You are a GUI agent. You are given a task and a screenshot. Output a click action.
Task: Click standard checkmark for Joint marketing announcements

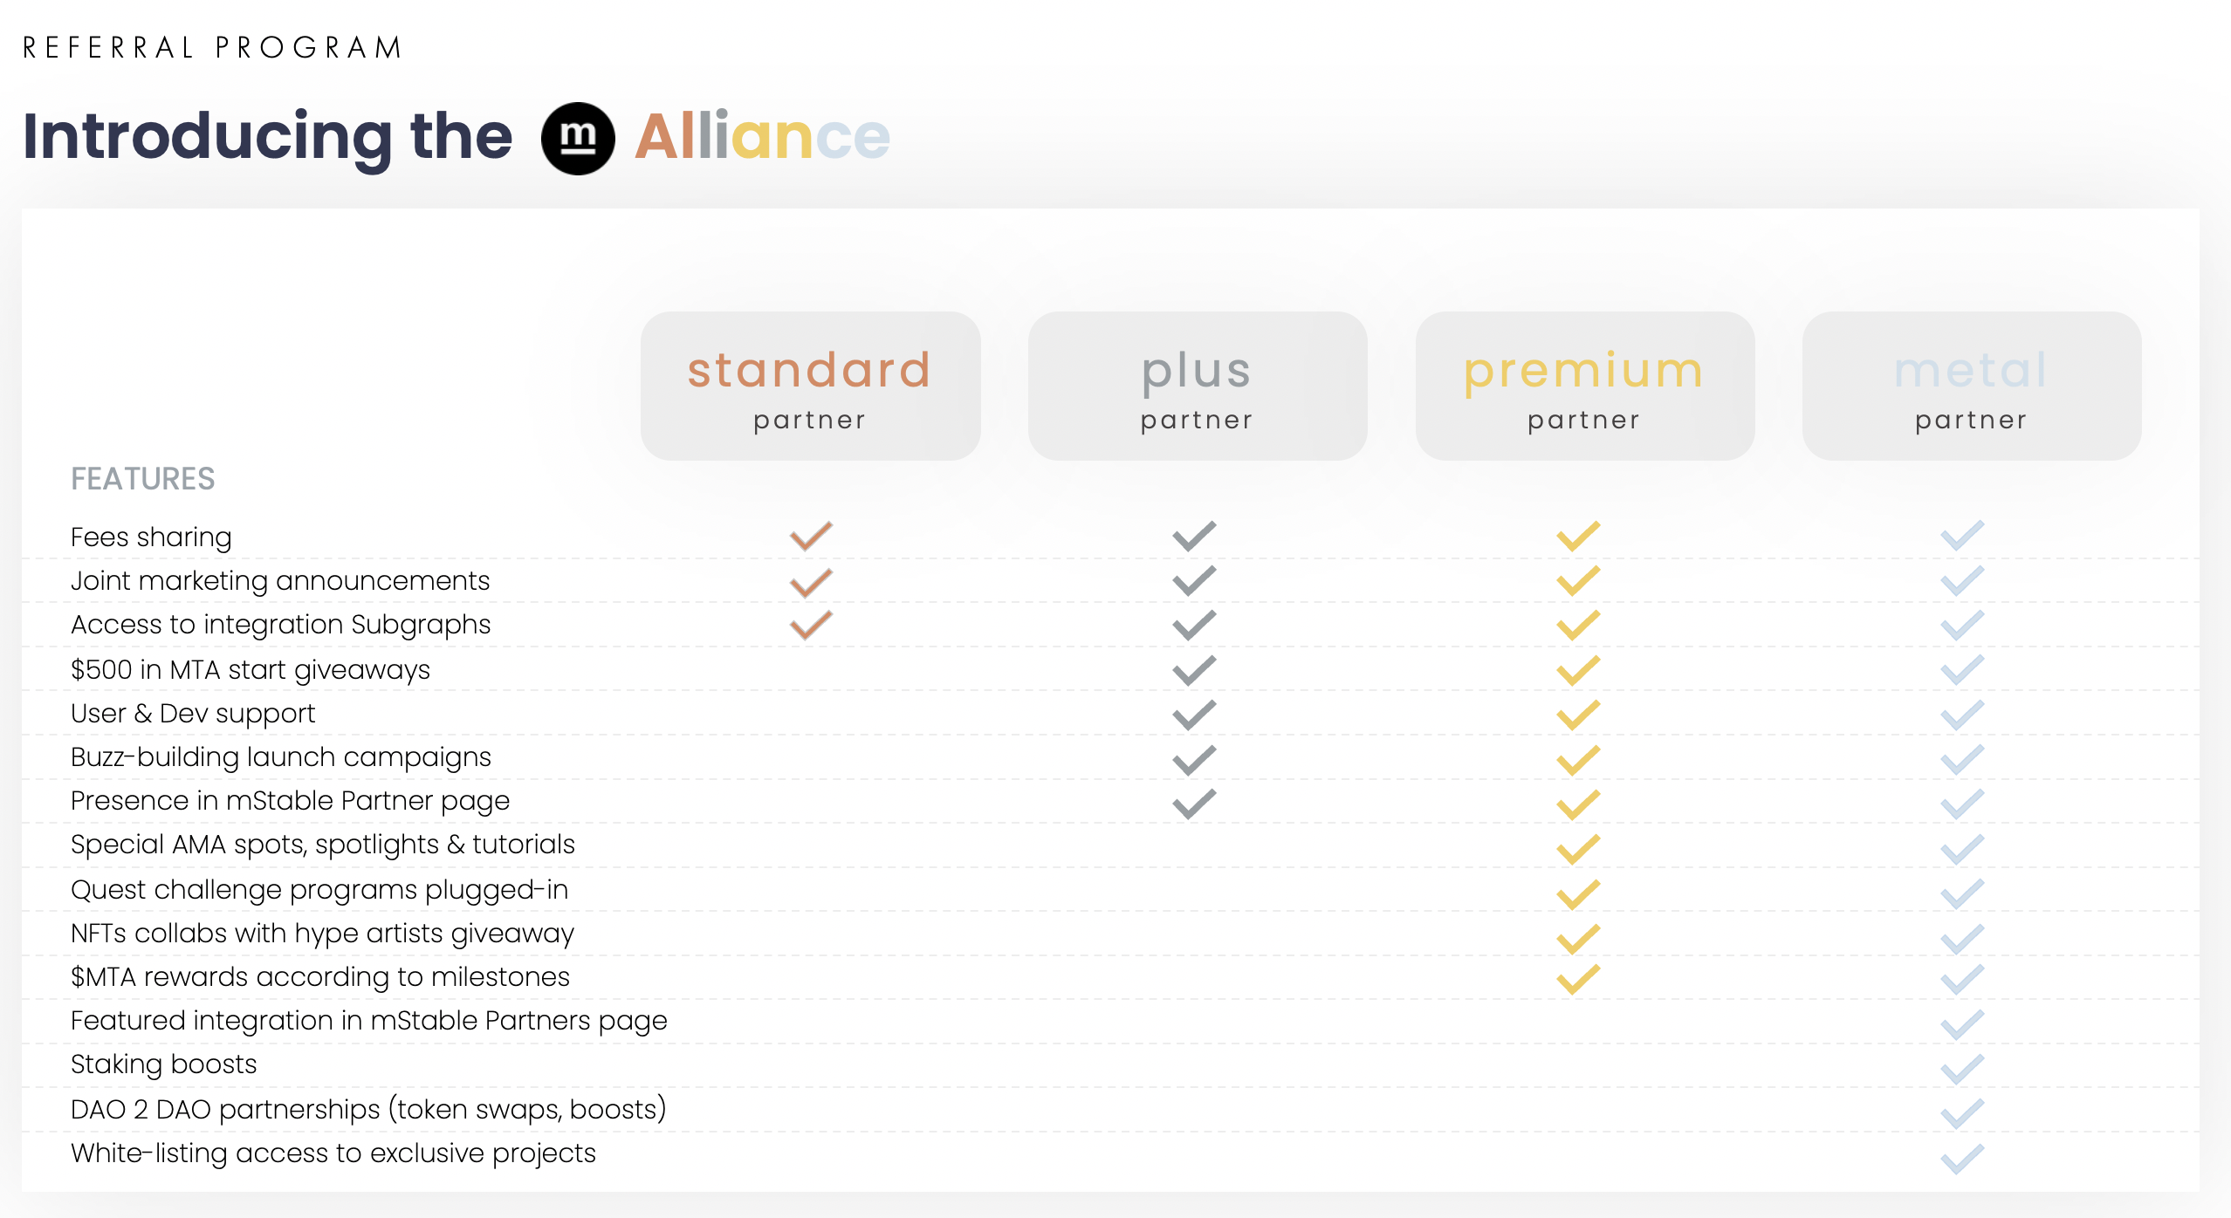811,583
